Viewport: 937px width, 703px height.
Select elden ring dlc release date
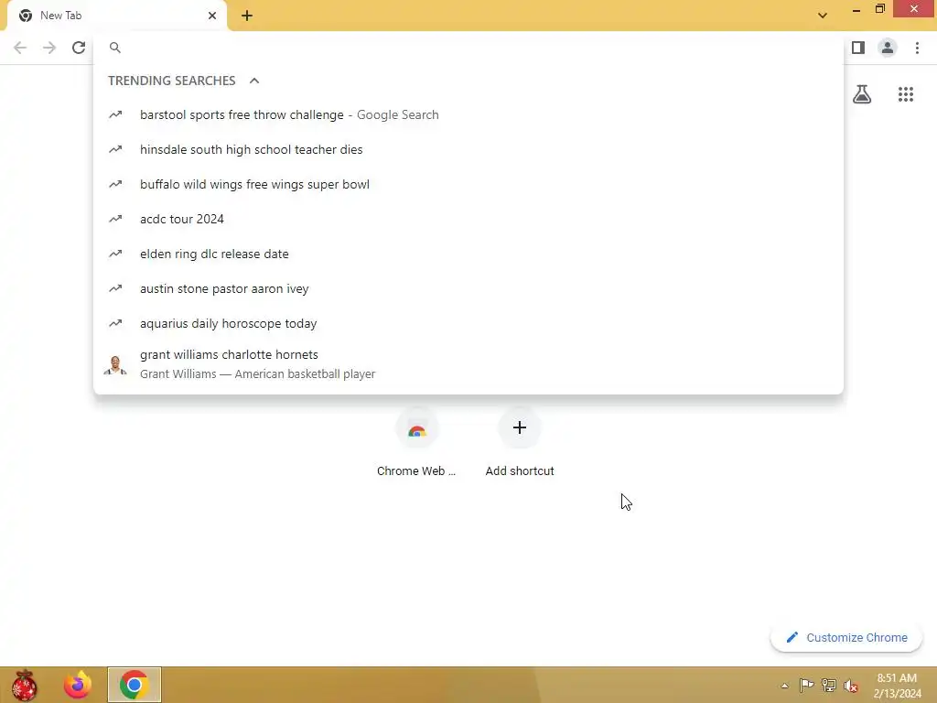[x=468, y=254]
